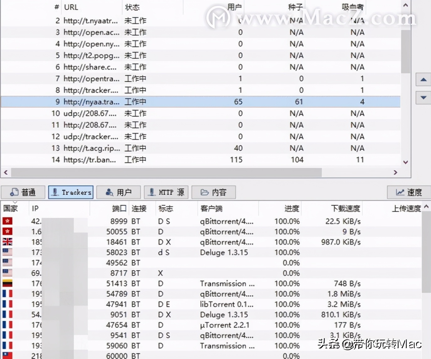The width and height of the screenshot is (431, 359).
Task: Expand the chevron above the 国家 column header
Action: (x=15, y=202)
